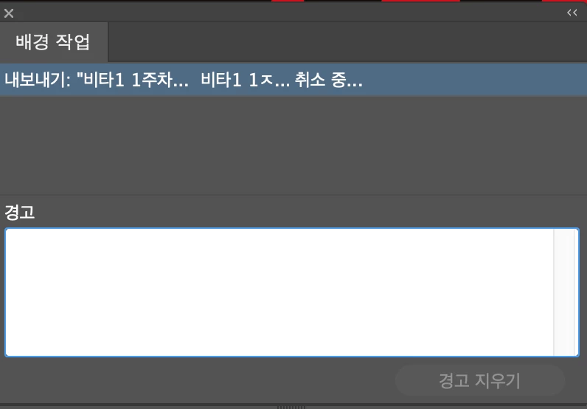This screenshot has width=587, height=409.
Task: Click blank highlighted area right of 취소 중
Action: tap(473, 80)
